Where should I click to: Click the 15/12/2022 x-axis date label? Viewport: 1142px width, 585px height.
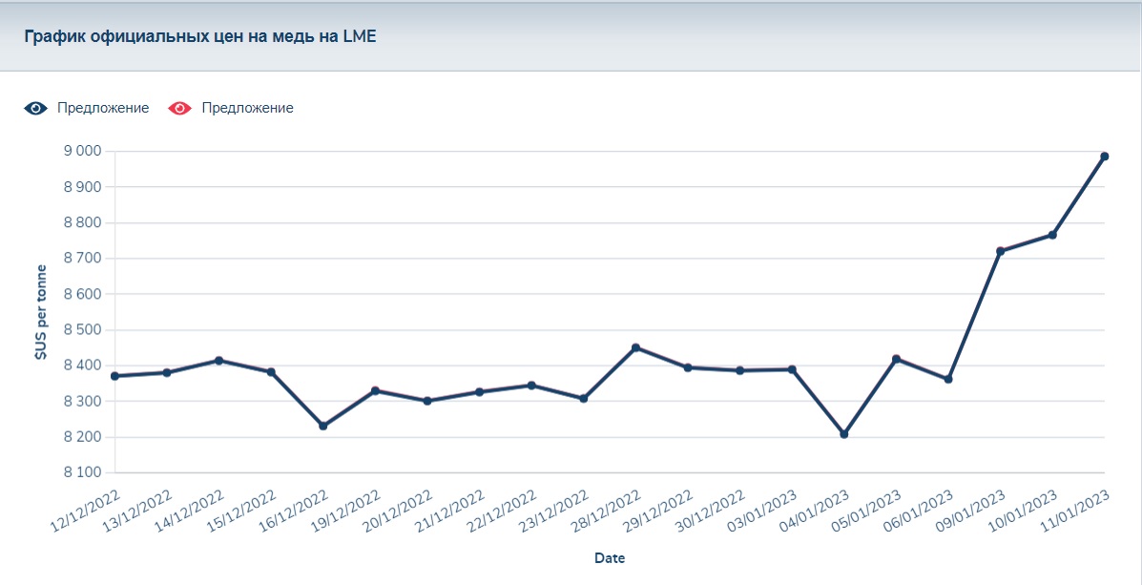point(242,511)
